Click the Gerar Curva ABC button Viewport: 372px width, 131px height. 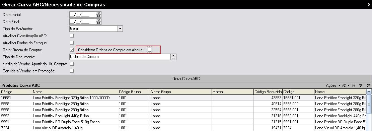[186, 78]
